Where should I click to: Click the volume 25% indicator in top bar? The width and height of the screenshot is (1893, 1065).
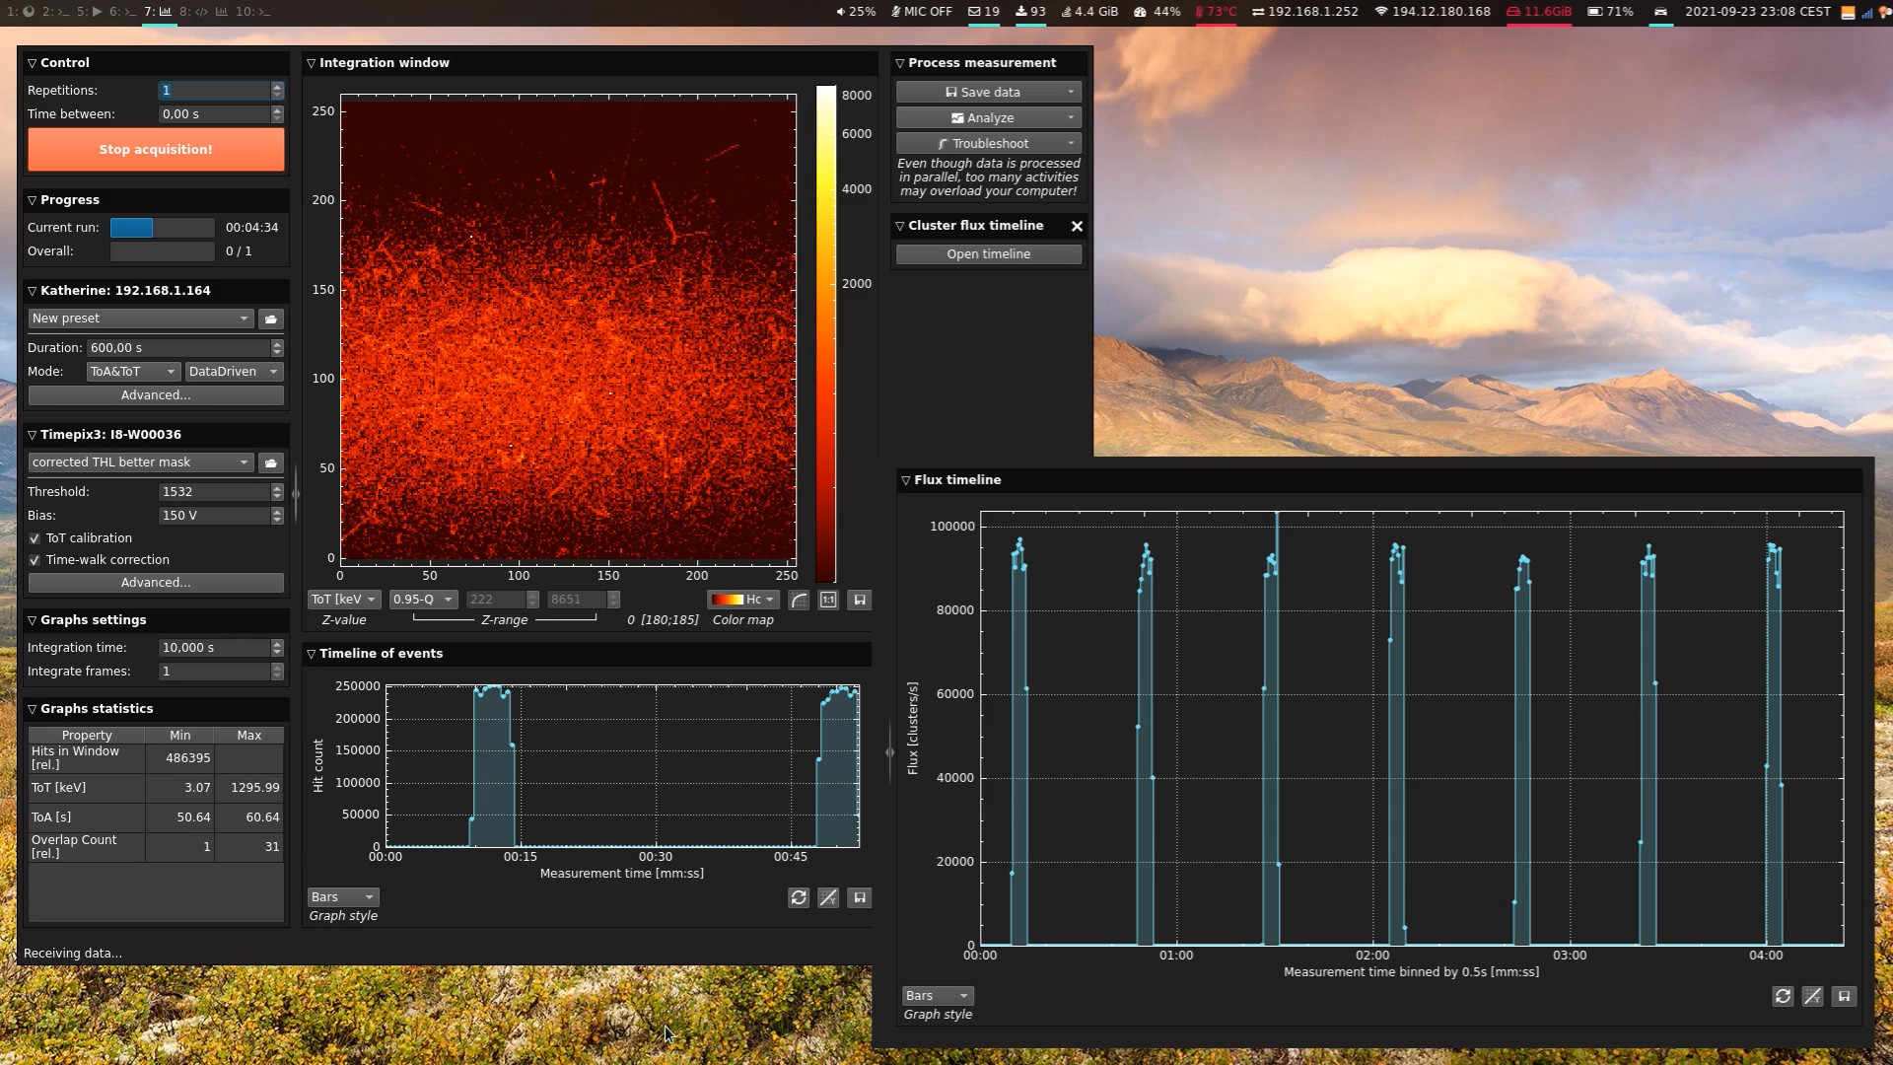[856, 12]
